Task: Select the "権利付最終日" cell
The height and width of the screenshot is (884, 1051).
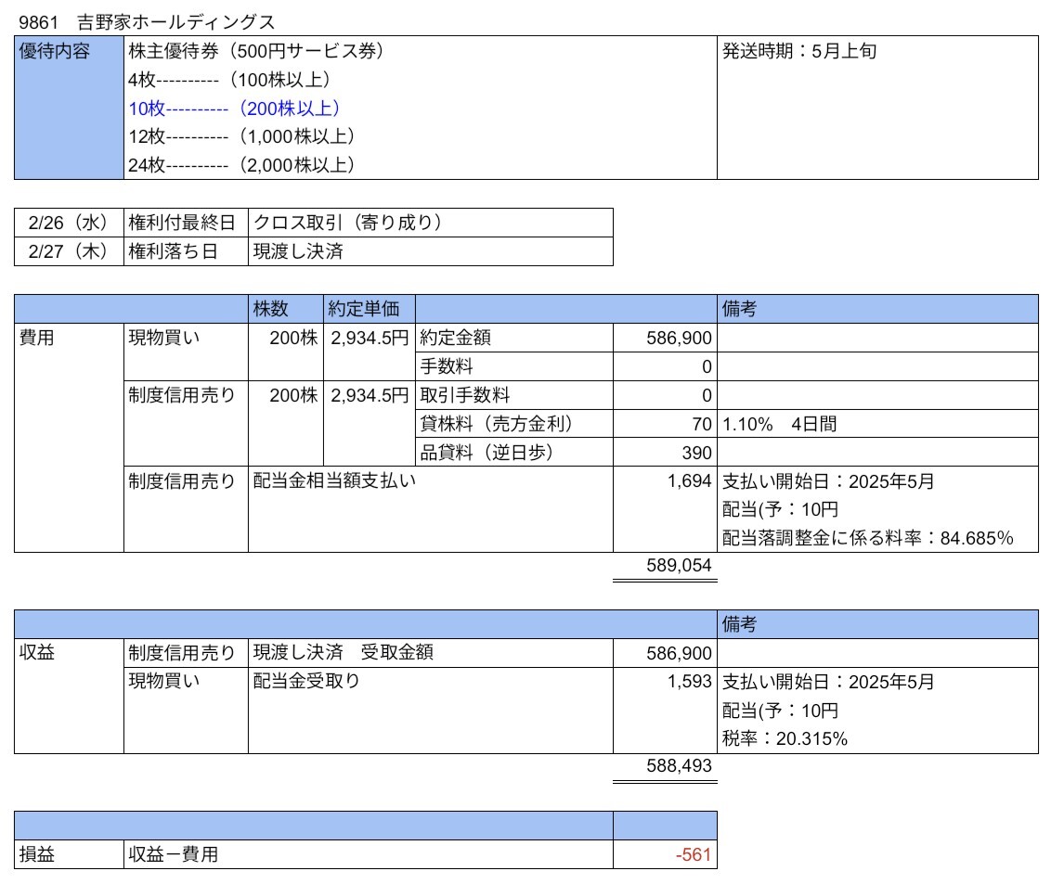Action: (x=186, y=223)
